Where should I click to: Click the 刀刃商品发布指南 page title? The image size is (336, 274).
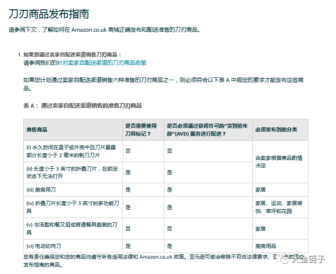(49, 14)
